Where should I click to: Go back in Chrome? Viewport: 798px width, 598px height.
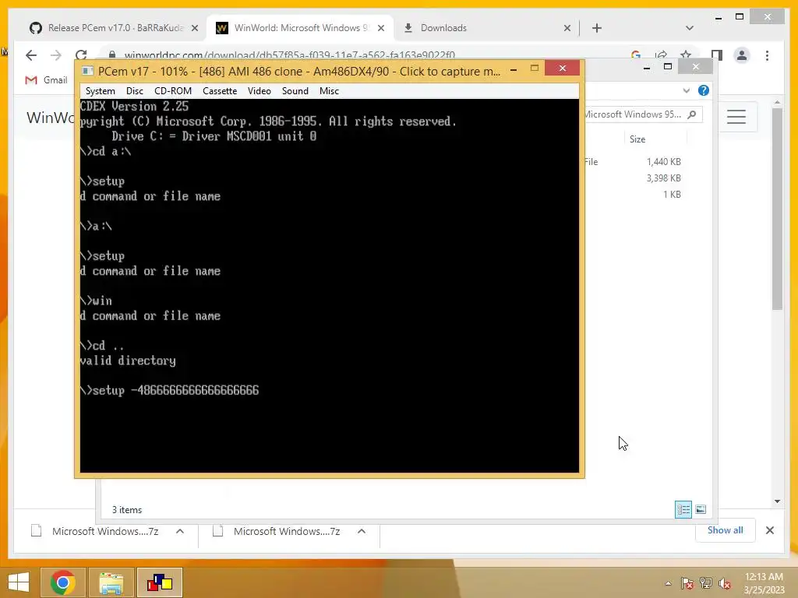tap(31, 55)
